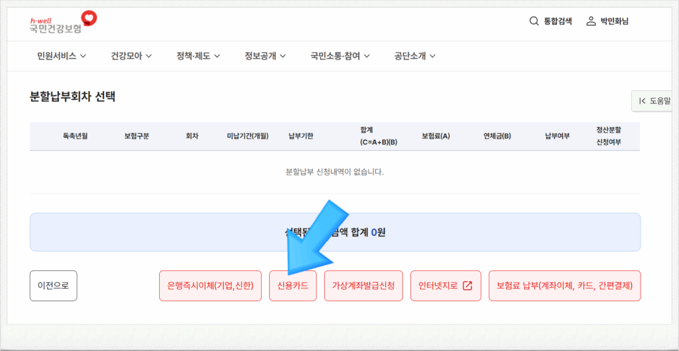The height and width of the screenshot is (351, 679).
Task: Click the user profile icon
Action: point(591,21)
